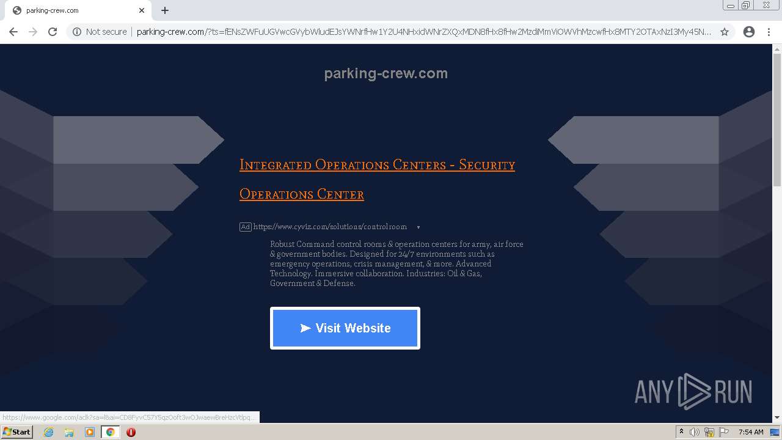The image size is (782, 440).
Task: Open a new browser tab
Action: click(x=165, y=10)
